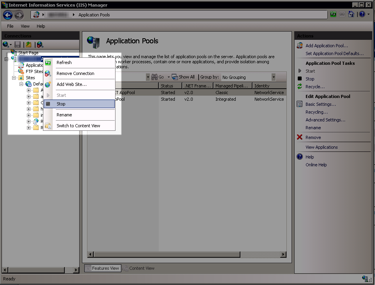Click the server icon in address breadcrumb

click(x=36, y=14)
